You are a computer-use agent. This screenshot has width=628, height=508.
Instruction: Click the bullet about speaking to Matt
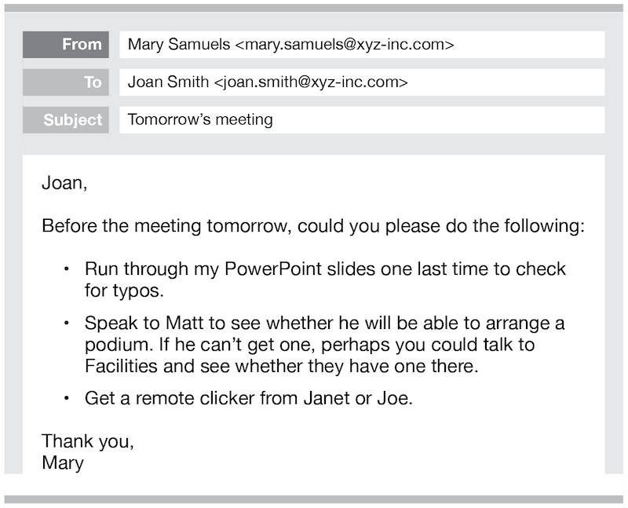click(x=325, y=345)
